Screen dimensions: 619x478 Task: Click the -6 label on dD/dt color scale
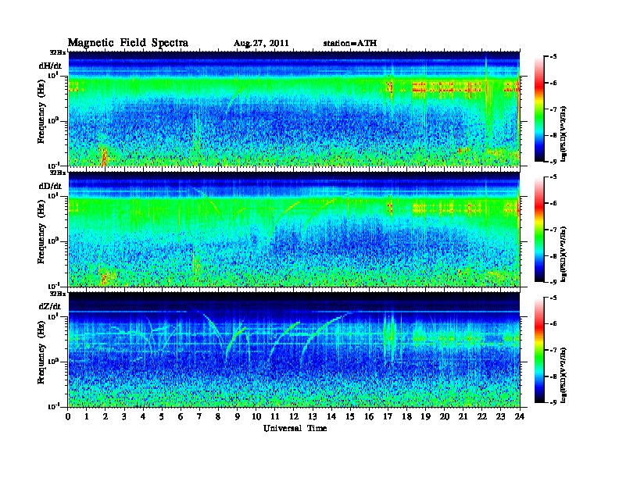553,203
